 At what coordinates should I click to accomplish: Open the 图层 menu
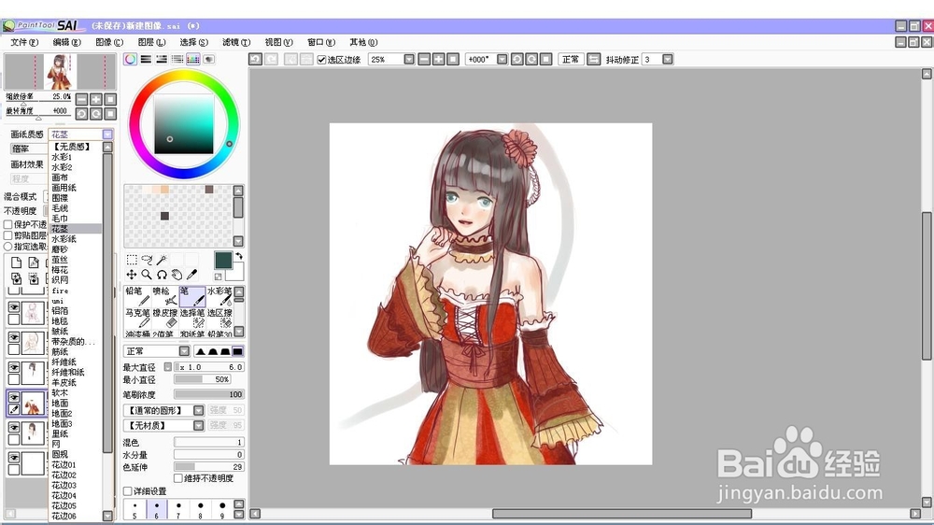[151, 42]
